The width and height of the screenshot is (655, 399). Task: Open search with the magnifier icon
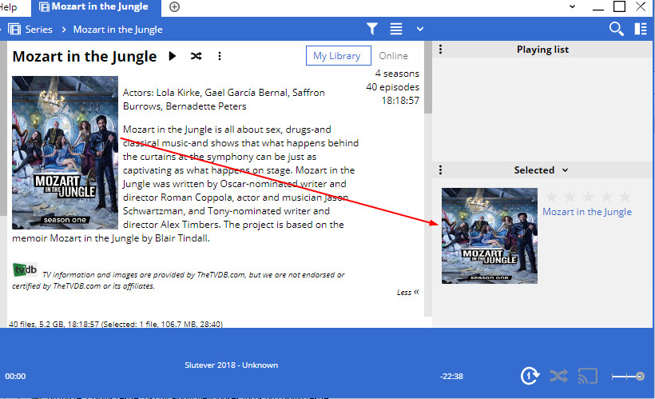click(616, 29)
